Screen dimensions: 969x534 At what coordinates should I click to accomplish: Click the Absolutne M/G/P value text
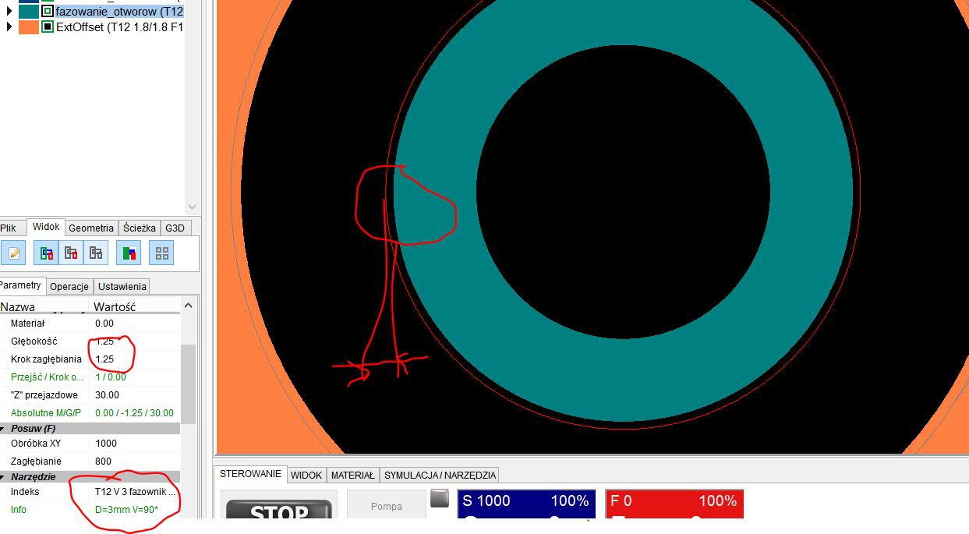click(x=134, y=413)
